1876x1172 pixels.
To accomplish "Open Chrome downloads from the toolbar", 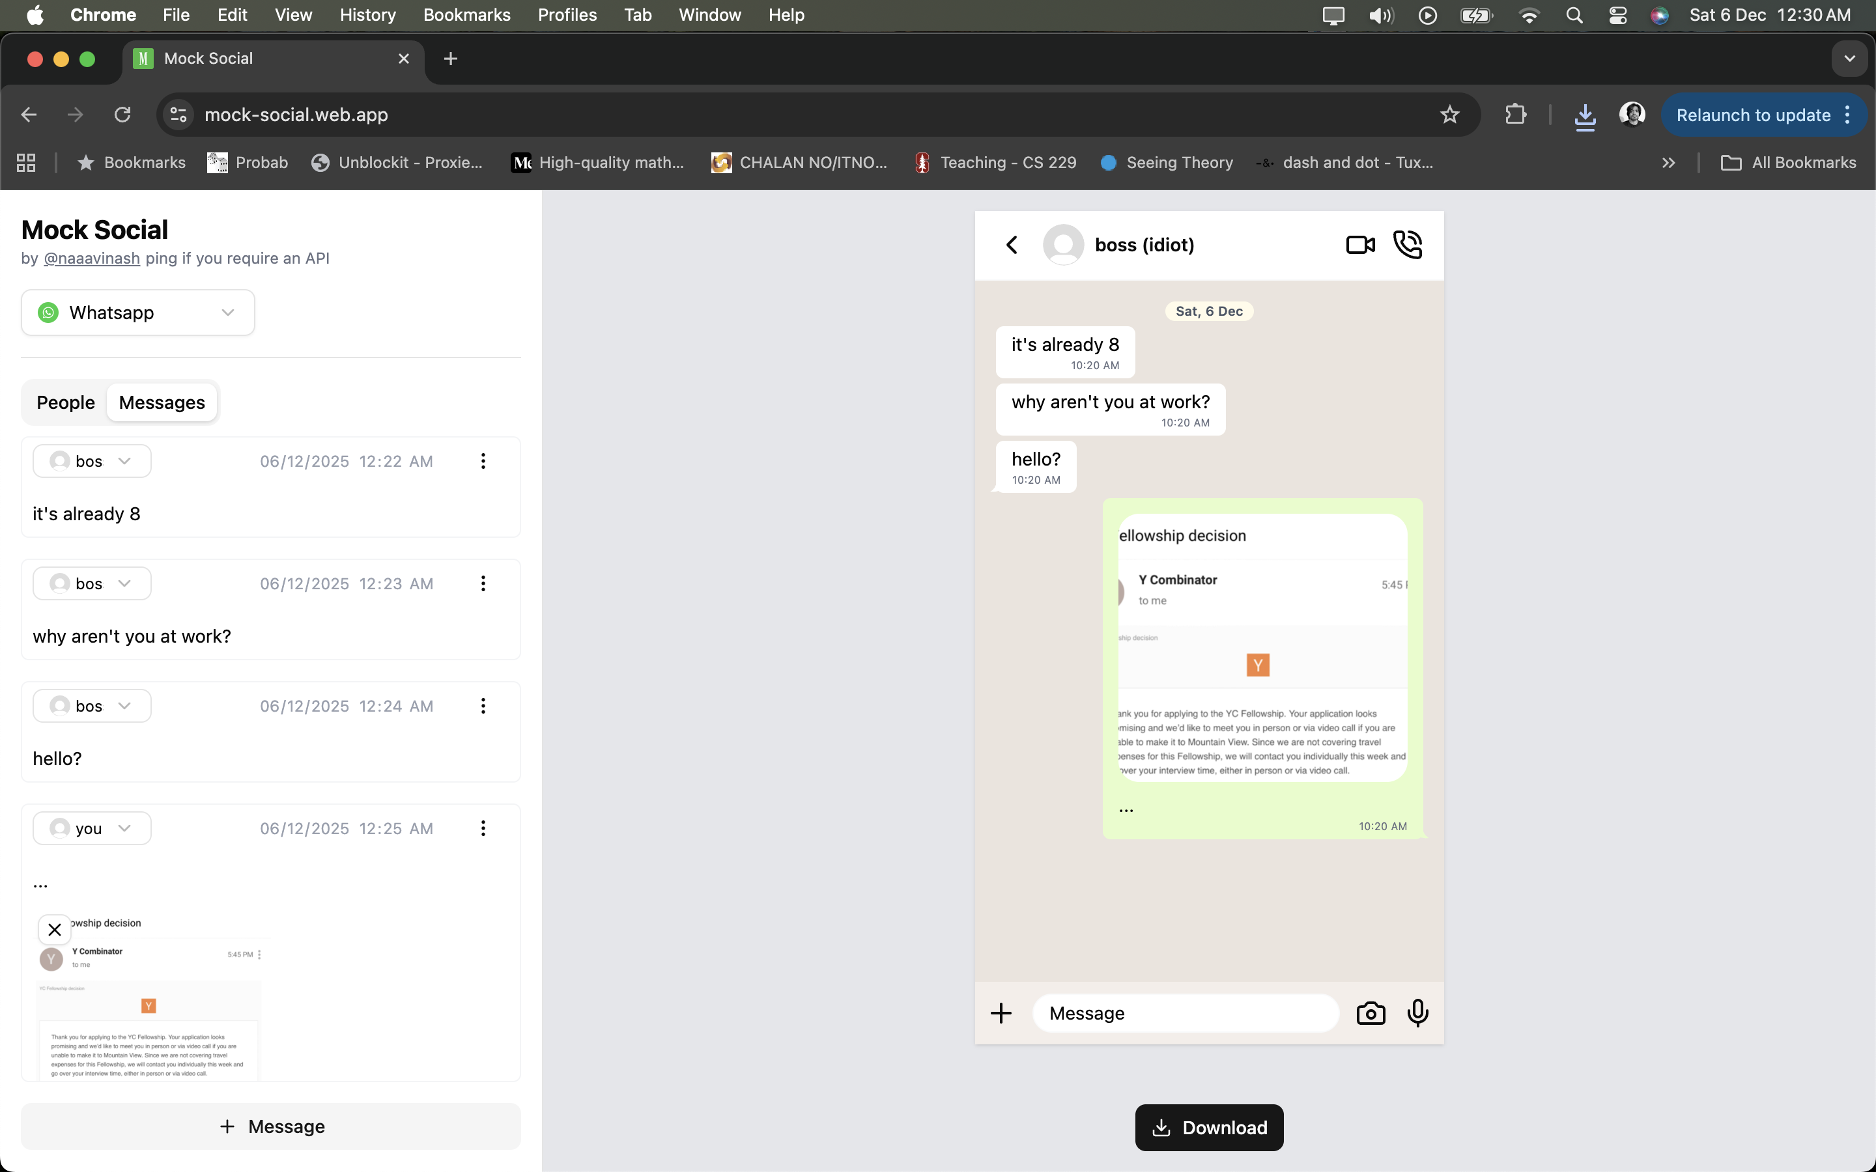I will click(1585, 114).
